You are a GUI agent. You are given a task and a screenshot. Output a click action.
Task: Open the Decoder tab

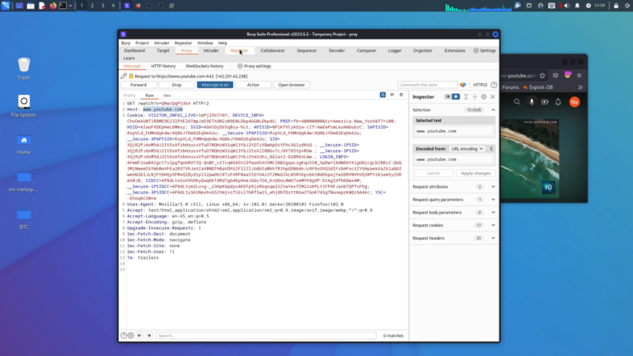tap(336, 50)
